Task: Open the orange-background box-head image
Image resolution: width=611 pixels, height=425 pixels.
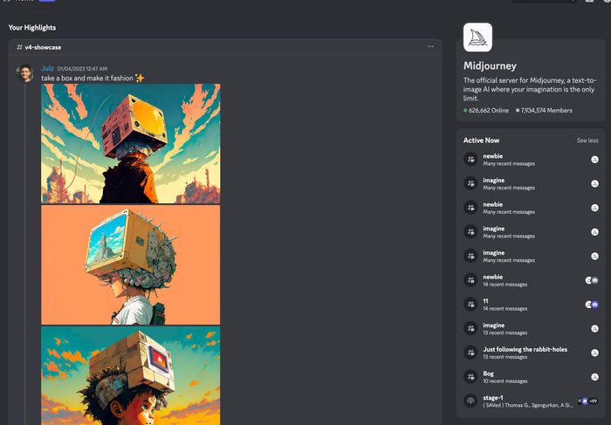Action: pyautogui.click(x=131, y=265)
